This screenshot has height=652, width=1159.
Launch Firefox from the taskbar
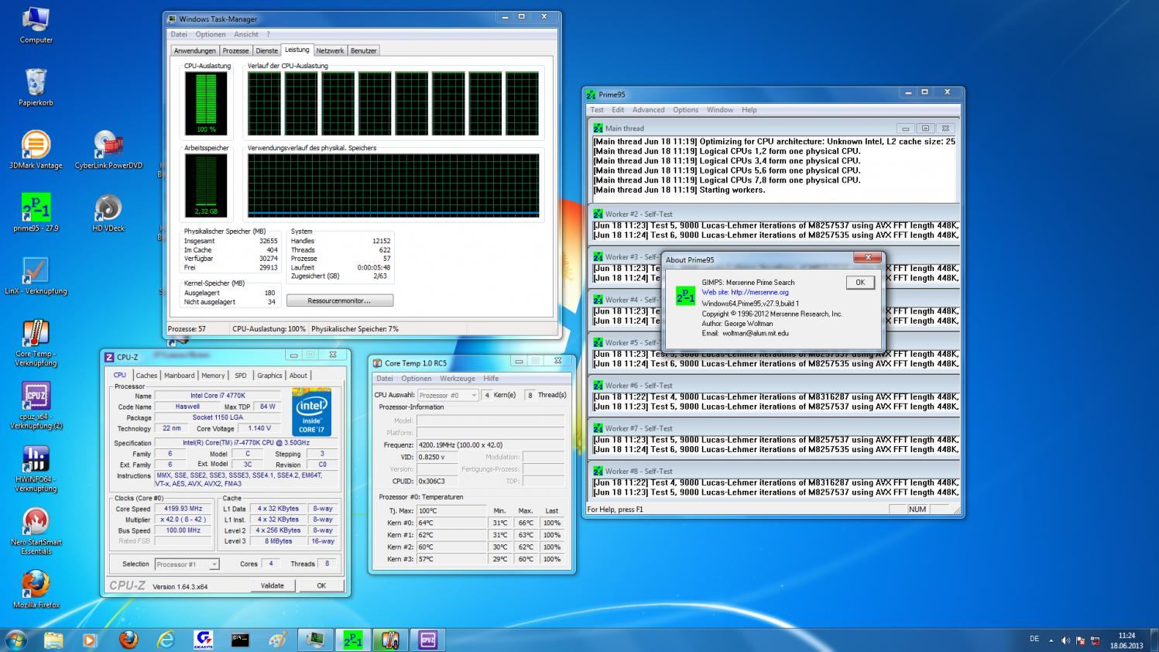128,640
